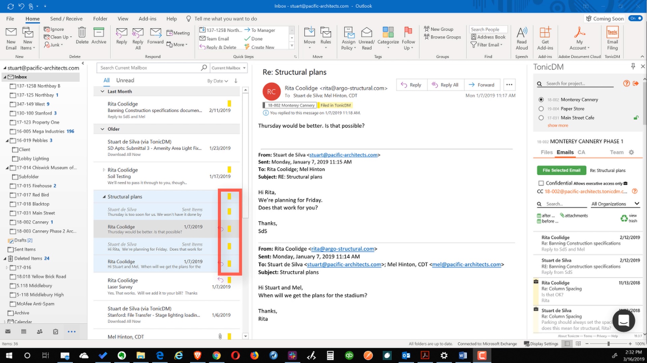This screenshot has width=647, height=363.
Task: Pin the TonicDM pane
Action: (x=633, y=66)
